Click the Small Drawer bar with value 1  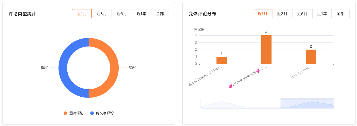click(x=222, y=60)
